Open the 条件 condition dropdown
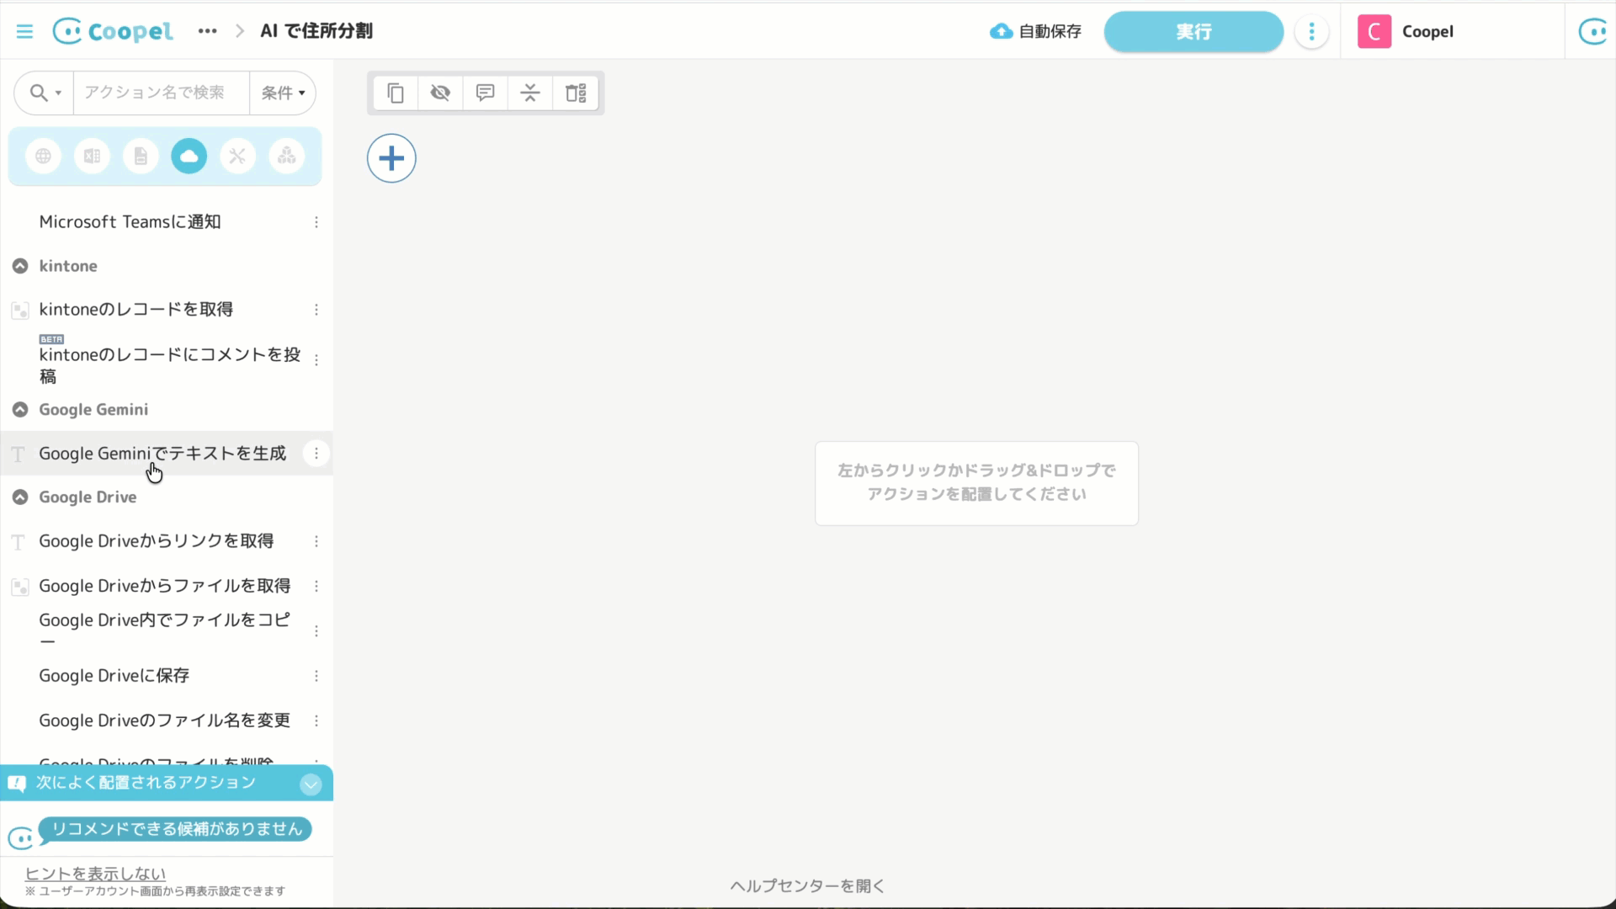 [x=283, y=93]
